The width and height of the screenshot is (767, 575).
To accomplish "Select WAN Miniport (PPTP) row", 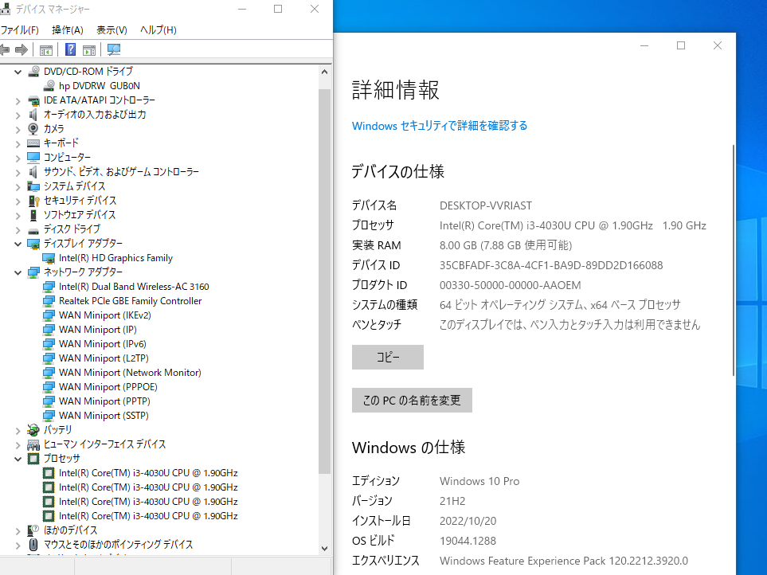I will click(104, 401).
